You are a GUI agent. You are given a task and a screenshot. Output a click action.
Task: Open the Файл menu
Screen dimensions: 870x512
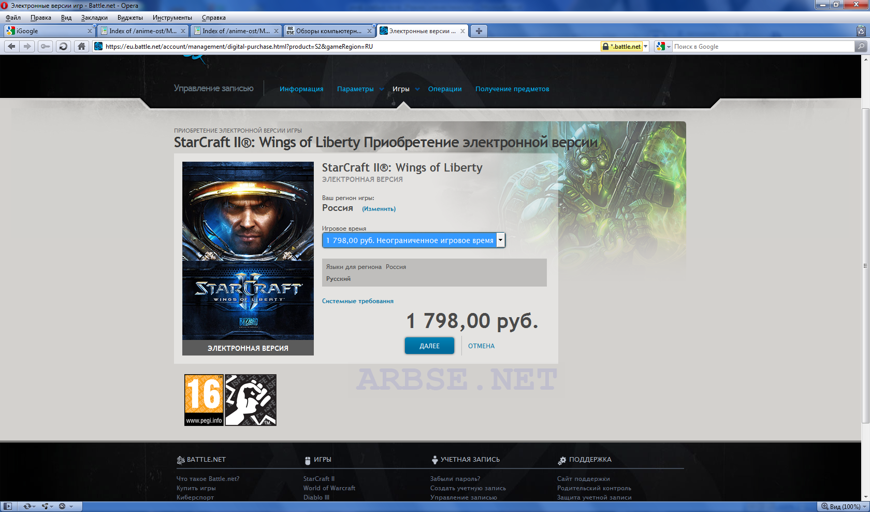[13, 18]
